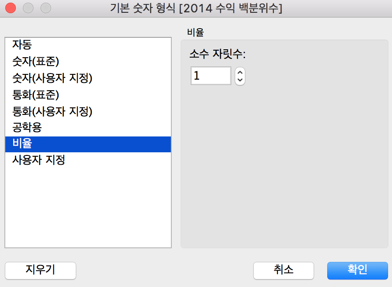Click empty area below format list
Screen dimensions: 392x287
tap(88, 207)
